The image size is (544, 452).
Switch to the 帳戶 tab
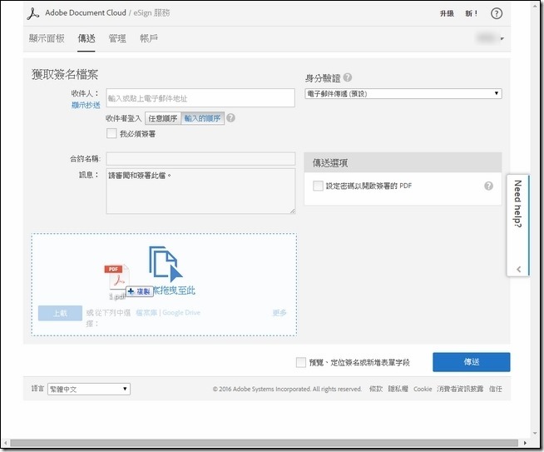[149, 38]
